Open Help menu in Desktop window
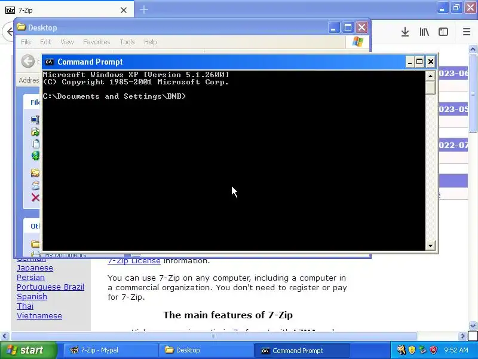Screen dimensions: 478x359 coord(151,42)
